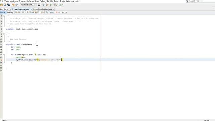The height and width of the screenshot is (121, 215).
Task: Click the globe browser icon
Action: (39, 5)
